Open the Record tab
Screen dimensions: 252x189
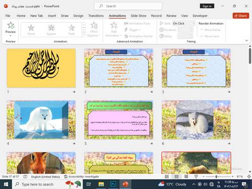(156, 16)
